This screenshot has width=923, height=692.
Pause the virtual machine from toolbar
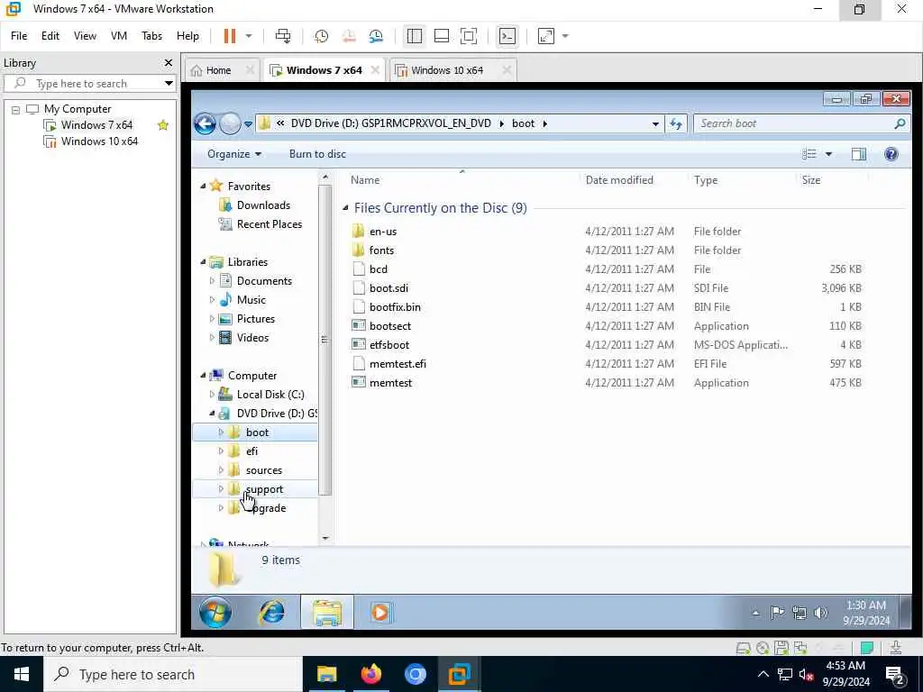pos(230,36)
